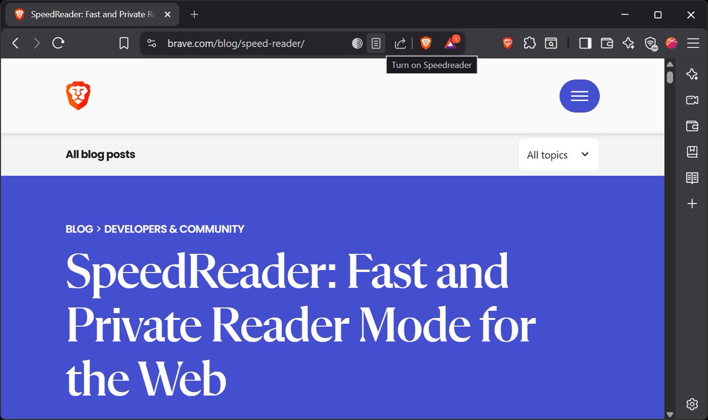Click the brave.com/blog/speed-reader/ address field
The image size is (708, 420).
[x=236, y=43]
